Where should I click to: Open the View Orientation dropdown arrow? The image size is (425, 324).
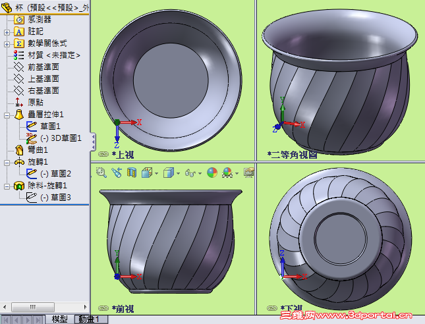(156, 173)
